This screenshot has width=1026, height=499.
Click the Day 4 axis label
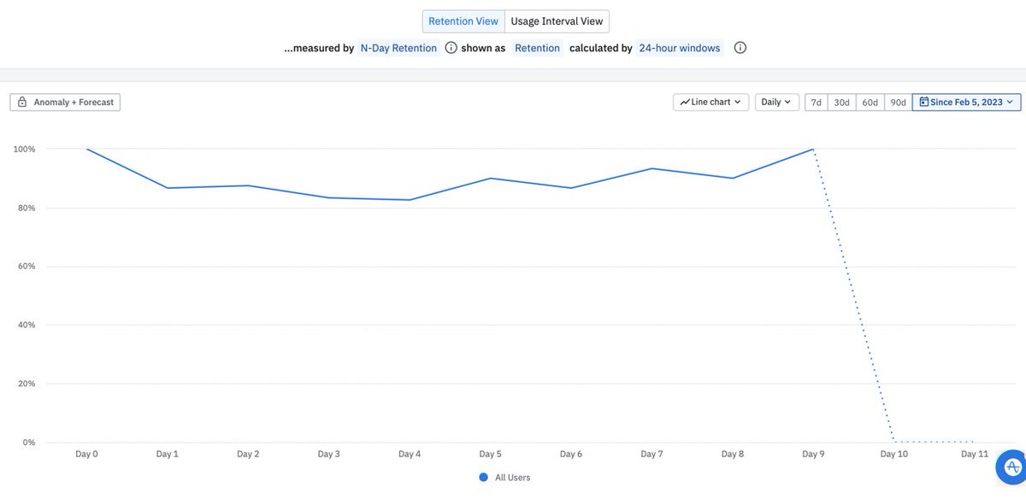point(409,454)
